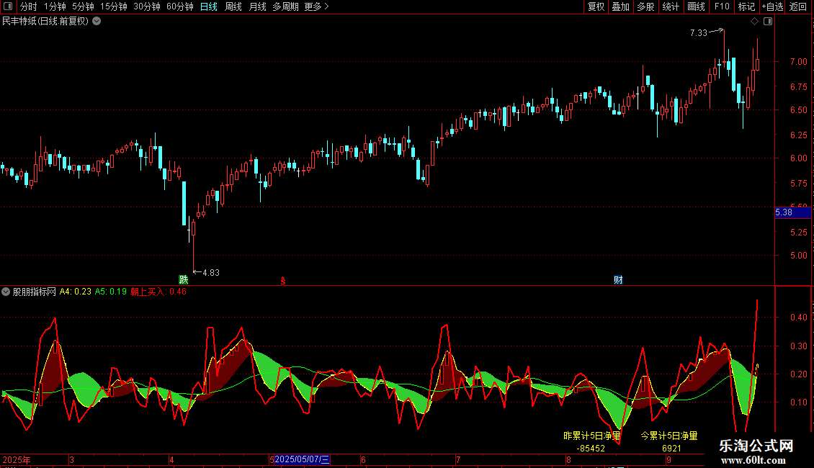Screen dimensions: 814x468
Task: Click month 9 on the timeline
Action: 668,459
